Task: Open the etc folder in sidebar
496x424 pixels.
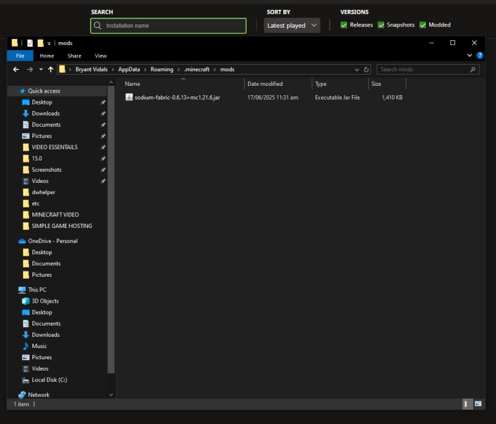Action: tap(36, 203)
